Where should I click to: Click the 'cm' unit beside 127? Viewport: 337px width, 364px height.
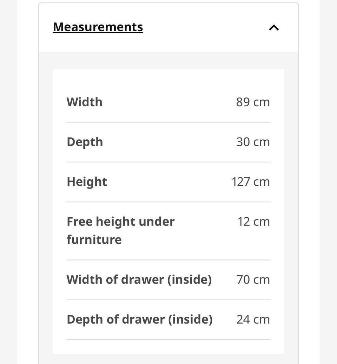point(262,182)
